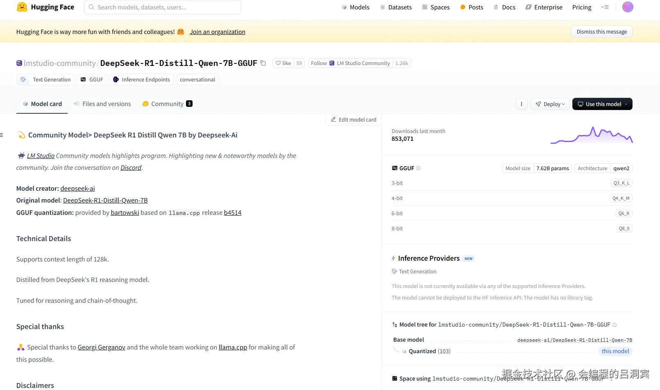Click the like count 59
The width and height of the screenshot is (660, 390).
[x=299, y=63]
